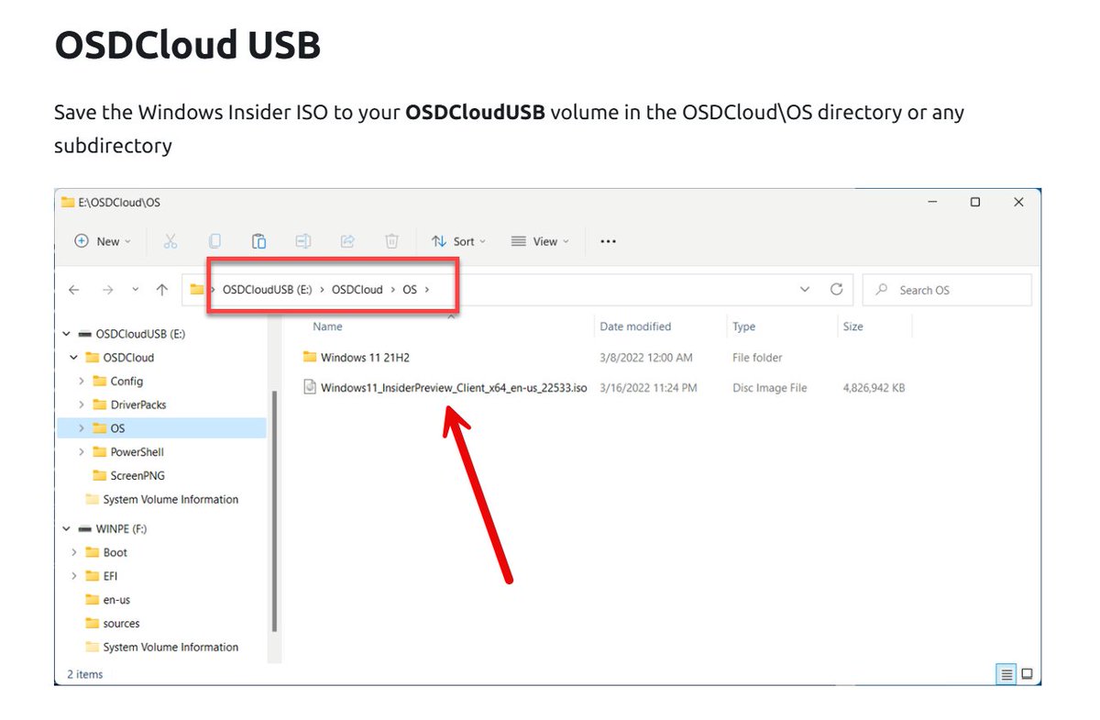Expand the OS folder tree node
This screenshot has height=720, width=1100.
82,428
